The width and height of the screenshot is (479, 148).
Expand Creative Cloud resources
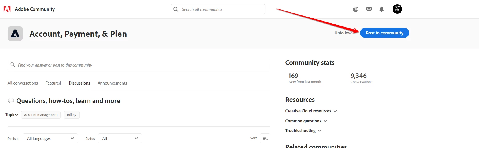coord(311,111)
